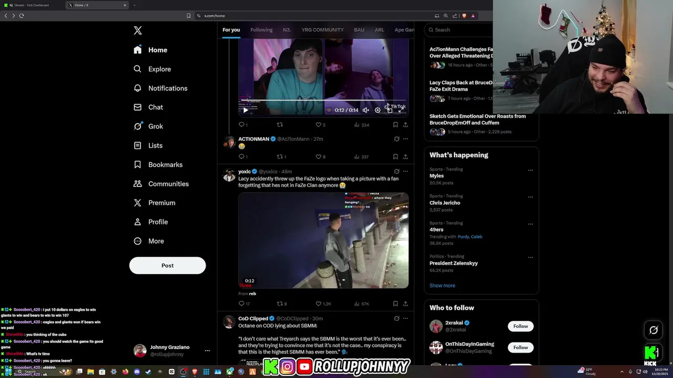The image size is (673, 378).
Task: Reply to ACTIONMAN's post
Action: [x=242, y=156]
